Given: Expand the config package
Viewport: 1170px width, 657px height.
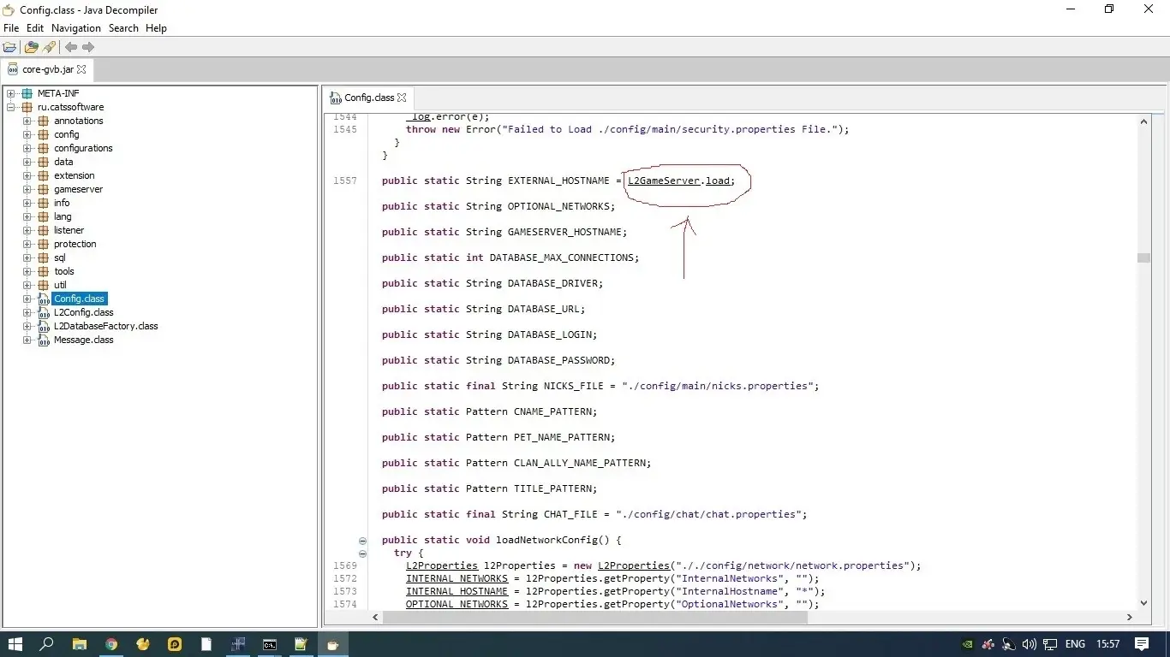Looking at the screenshot, I should pyautogui.click(x=27, y=134).
